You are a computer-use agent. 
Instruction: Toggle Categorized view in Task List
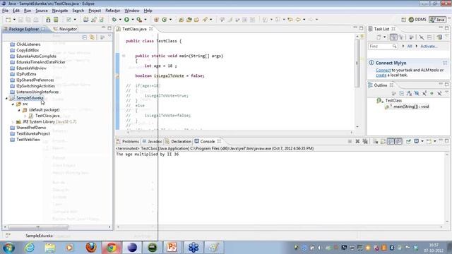tap(393, 37)
